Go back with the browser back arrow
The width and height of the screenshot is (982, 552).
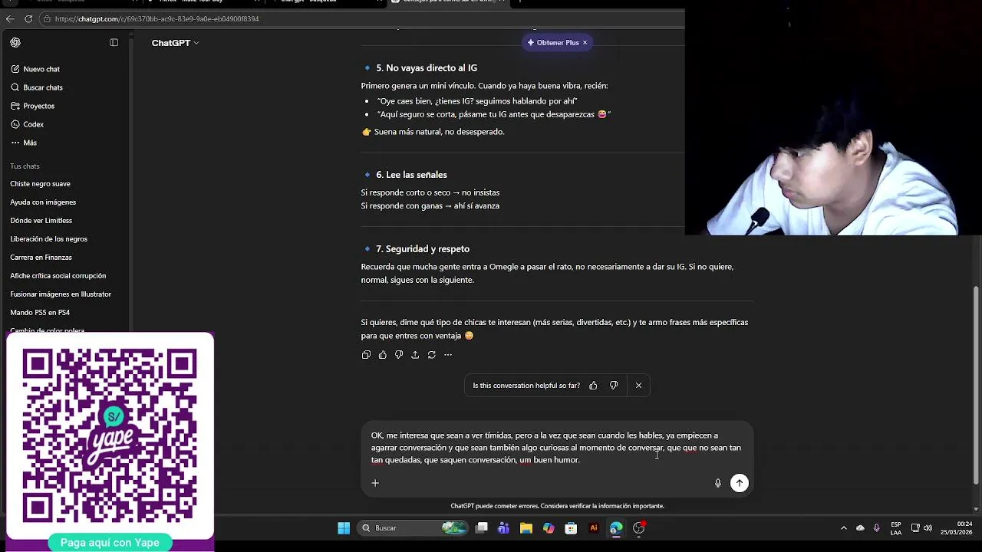[x=10, y=18]
